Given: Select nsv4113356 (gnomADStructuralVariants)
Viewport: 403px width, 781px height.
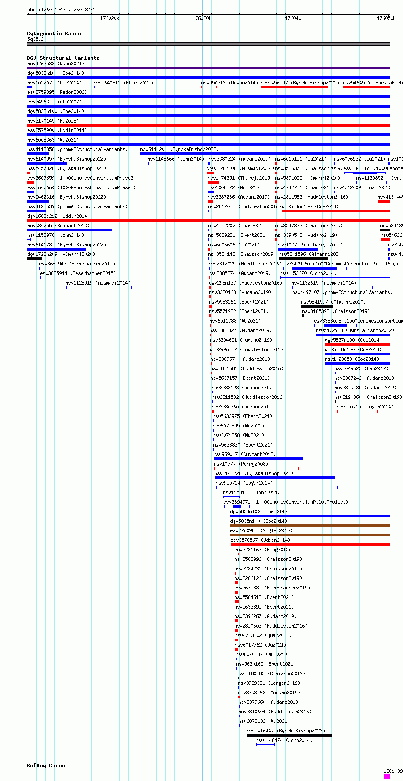Looking at the screenshot, I should [77, 149].
